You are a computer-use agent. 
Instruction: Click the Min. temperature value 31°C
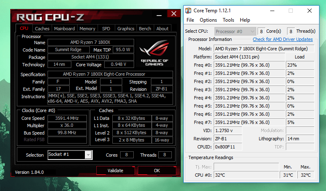coord(288,175)
